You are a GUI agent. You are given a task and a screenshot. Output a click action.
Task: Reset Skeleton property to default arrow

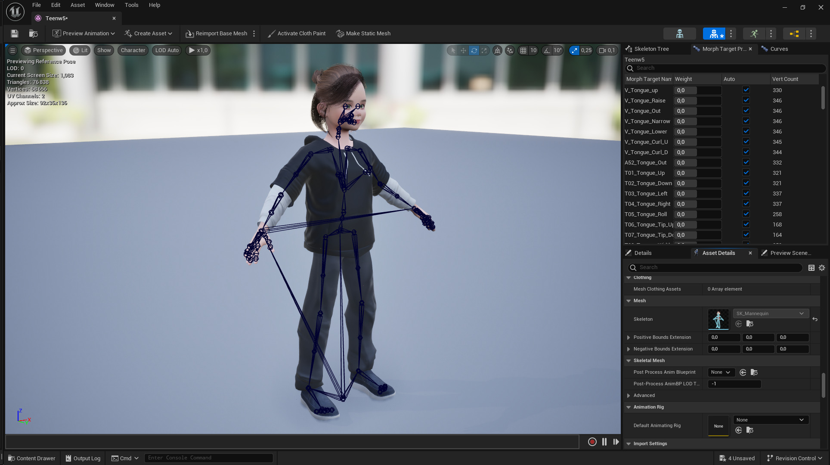[x=815, y=319]
